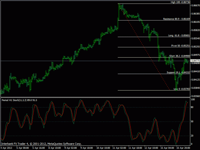Click price axis value 0.84975
The image size is (200, 150).
pos(196,55)
